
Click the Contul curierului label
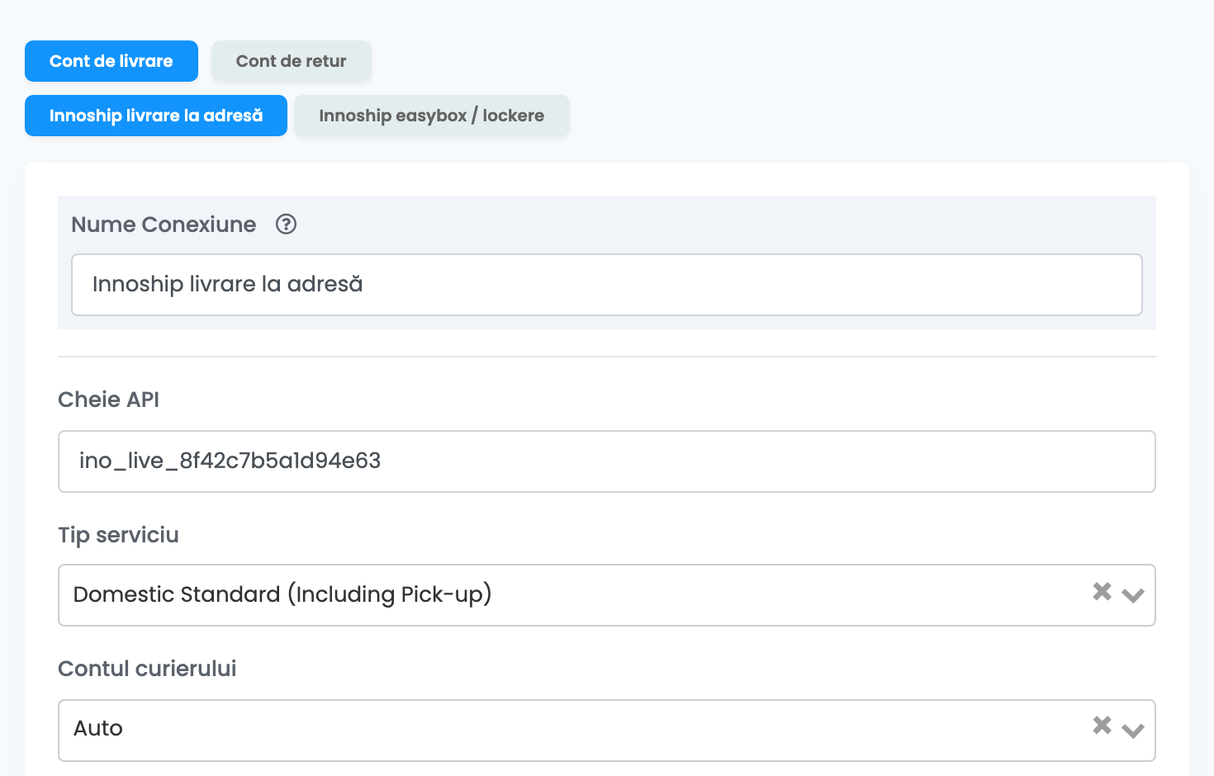coord(147,669)
